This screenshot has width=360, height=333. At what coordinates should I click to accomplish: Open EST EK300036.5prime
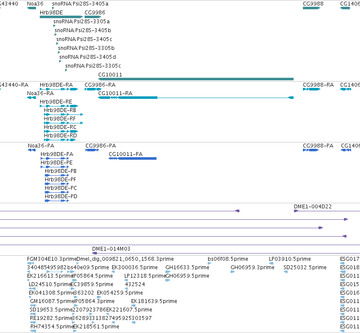[x=135, y=267]
